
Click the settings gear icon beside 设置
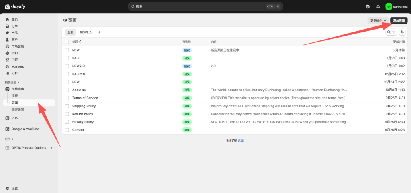tap(7, 188)
